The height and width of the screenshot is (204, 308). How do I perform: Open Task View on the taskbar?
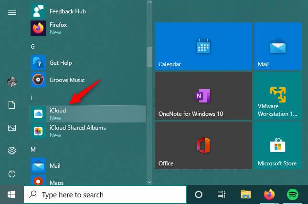click(222, 194)
